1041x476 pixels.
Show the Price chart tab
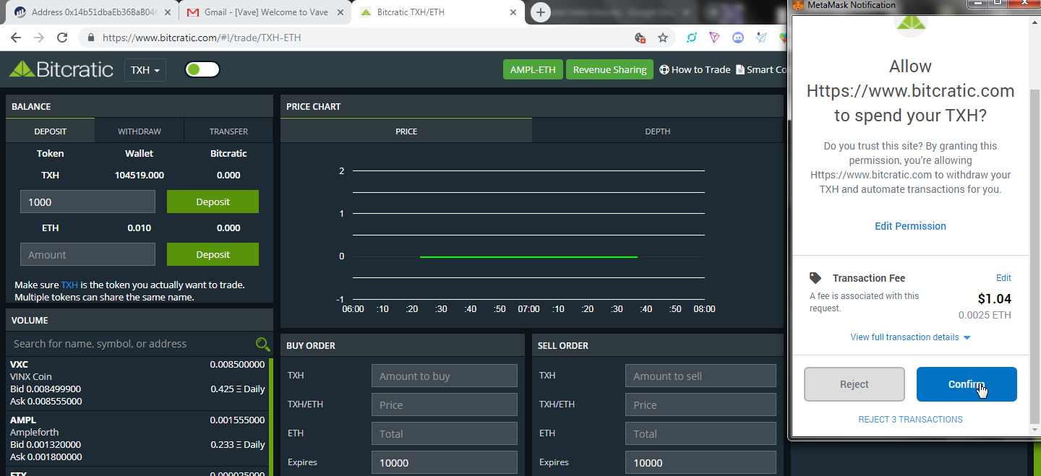(406, 131)
